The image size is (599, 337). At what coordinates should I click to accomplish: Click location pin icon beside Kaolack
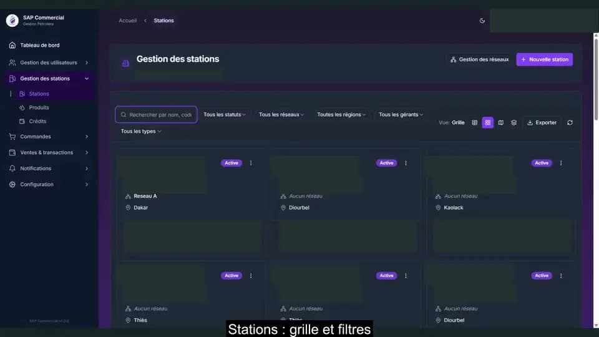(438, 207)
